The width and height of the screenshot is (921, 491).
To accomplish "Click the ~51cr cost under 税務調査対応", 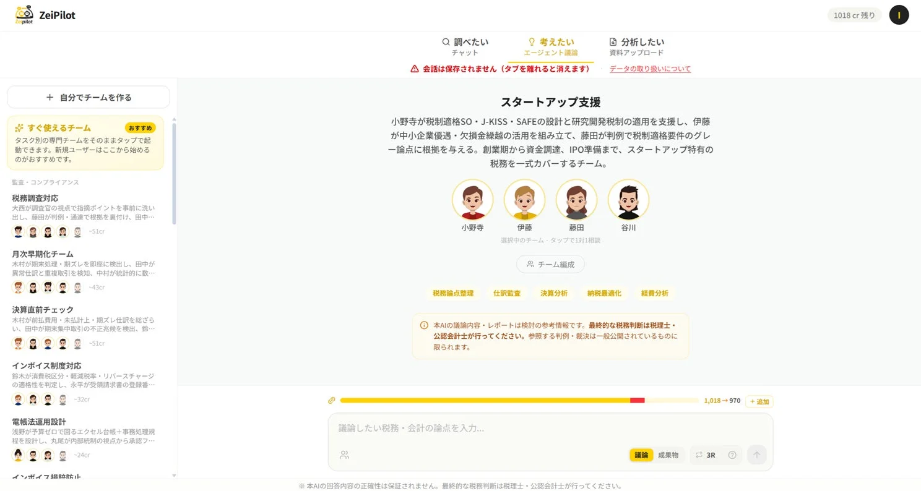I will point(97,232).
